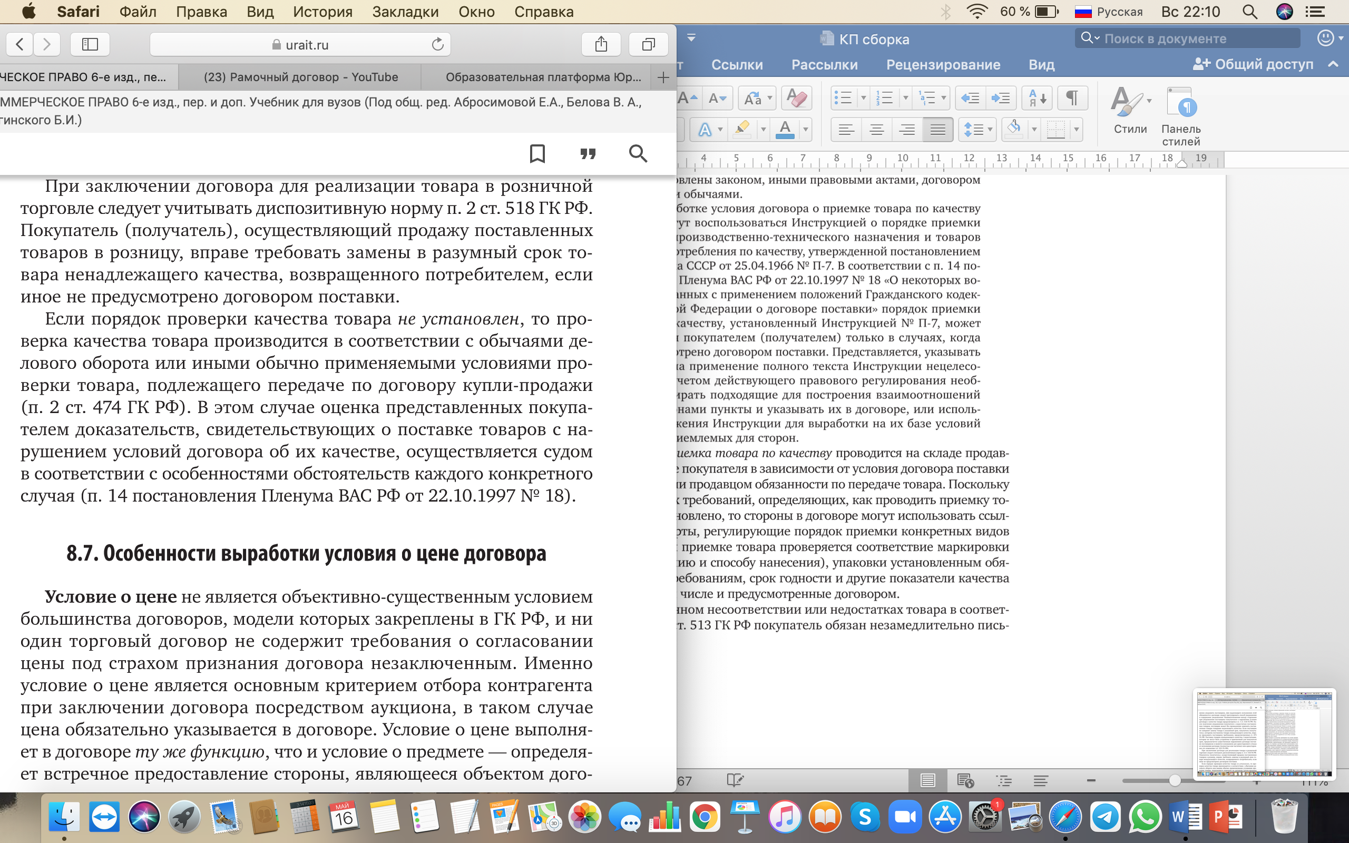Screen dimensions: 1349x843
Task: Increase font size in Word
Action: tap(688, 98)
